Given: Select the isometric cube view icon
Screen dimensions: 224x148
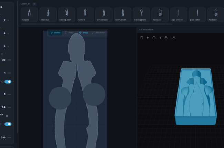Looking at the screenshot, I should [166, 38].
